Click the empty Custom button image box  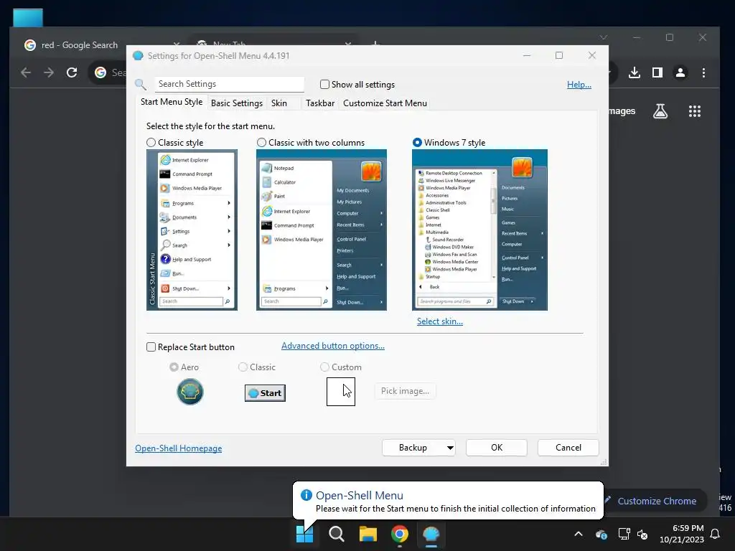point(341,392)
